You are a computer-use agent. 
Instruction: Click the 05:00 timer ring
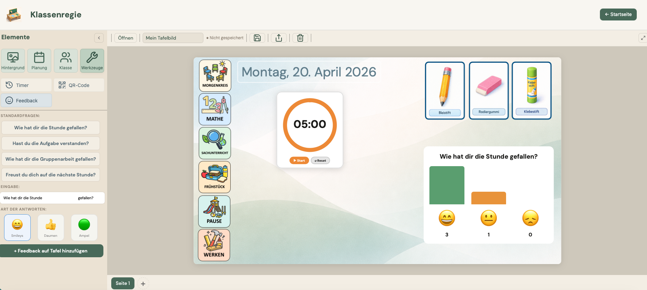pos(310,125)
